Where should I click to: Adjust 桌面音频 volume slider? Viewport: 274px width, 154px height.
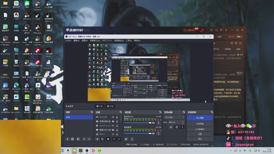tap(138, 133)
